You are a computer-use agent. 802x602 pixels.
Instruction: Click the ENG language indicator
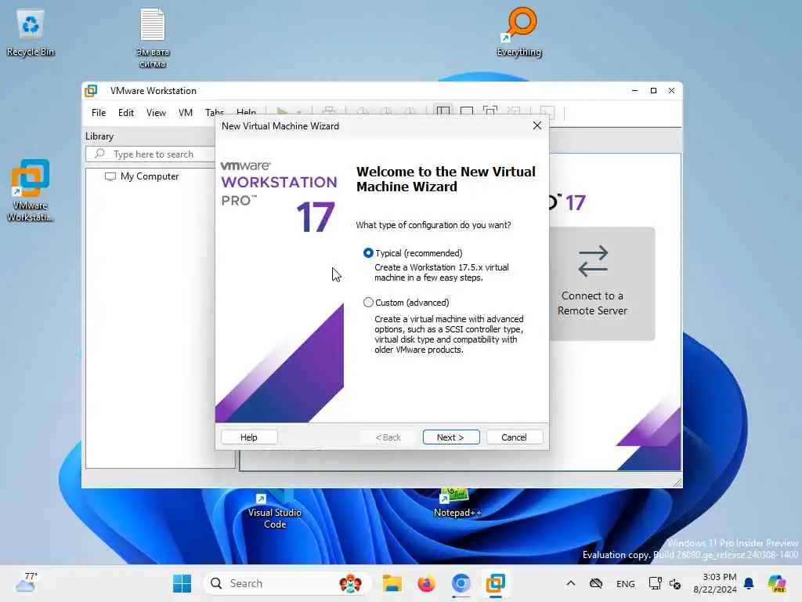coord(626,583)
